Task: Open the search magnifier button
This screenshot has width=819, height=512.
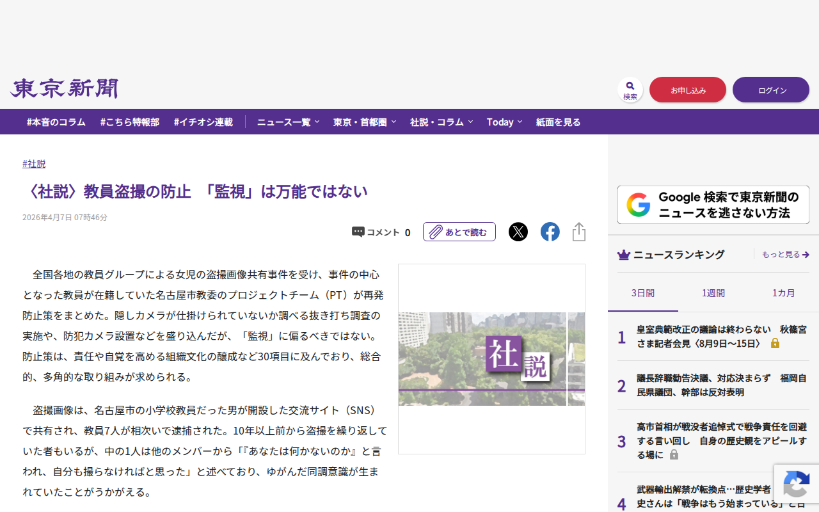Action: [x=630, y=90]
